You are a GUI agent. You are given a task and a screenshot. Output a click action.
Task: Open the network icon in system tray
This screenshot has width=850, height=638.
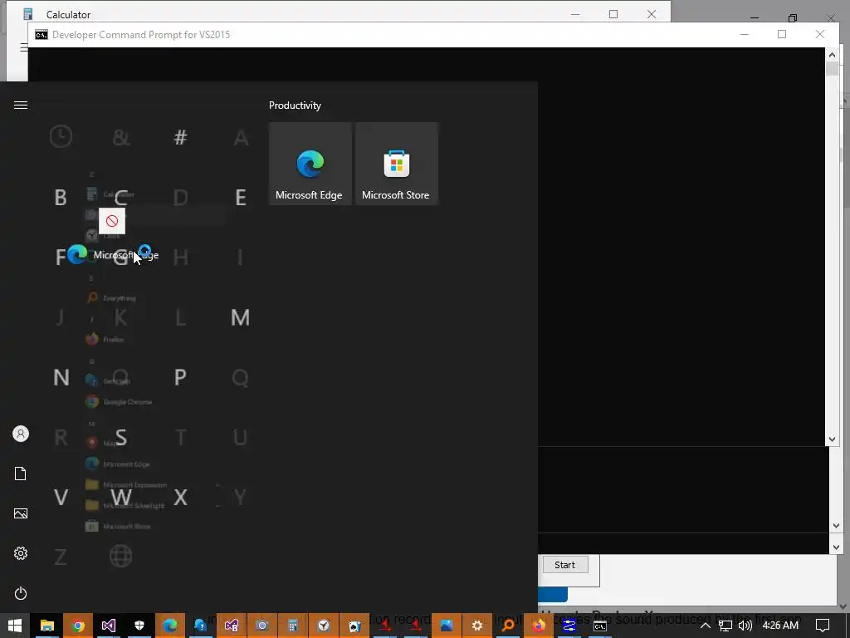[725, 626]
